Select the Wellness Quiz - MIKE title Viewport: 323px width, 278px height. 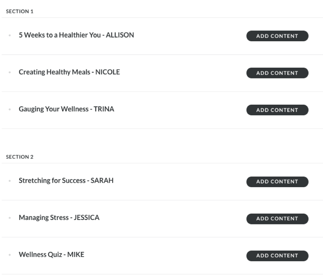51,255
